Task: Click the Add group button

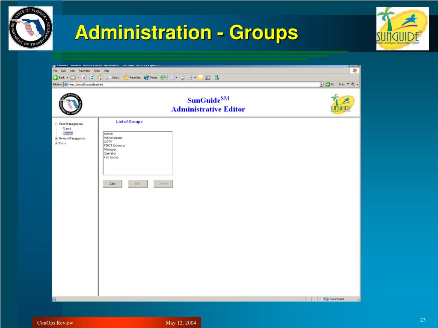Action: click(x=112, y=184)
